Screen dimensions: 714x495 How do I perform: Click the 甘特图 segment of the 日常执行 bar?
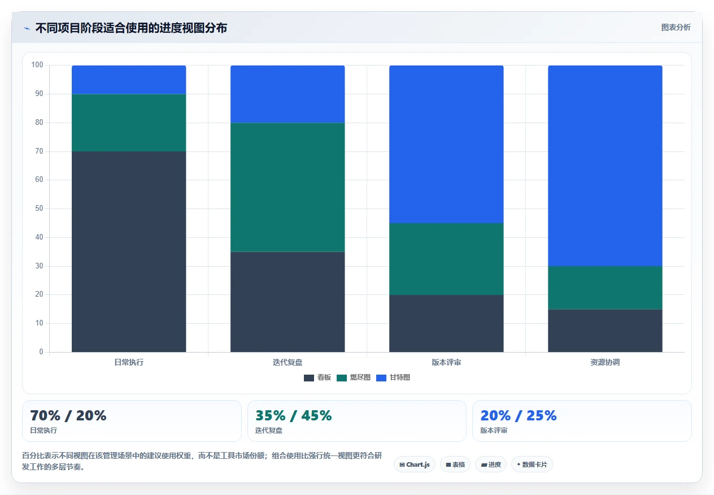point(129,80)
